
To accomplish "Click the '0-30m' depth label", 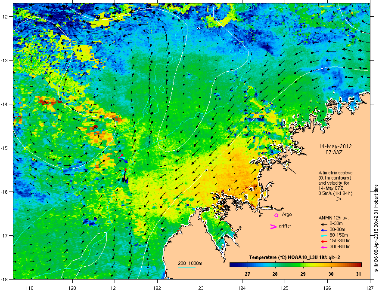I will [x=336, y=224].
